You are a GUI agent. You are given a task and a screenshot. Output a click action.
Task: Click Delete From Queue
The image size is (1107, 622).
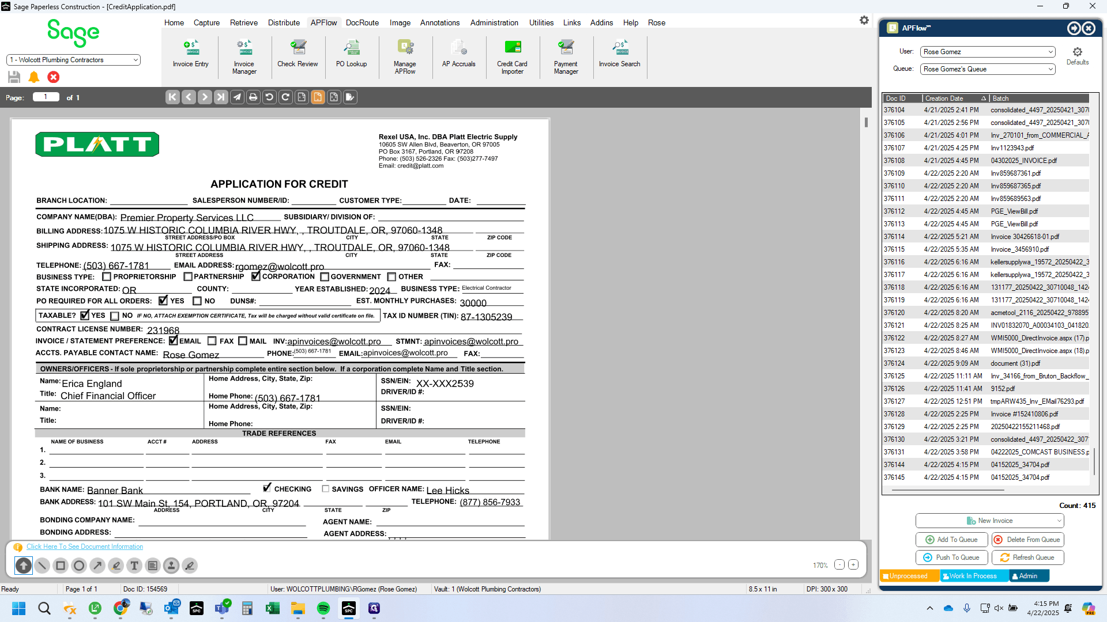pos(1028,540)
